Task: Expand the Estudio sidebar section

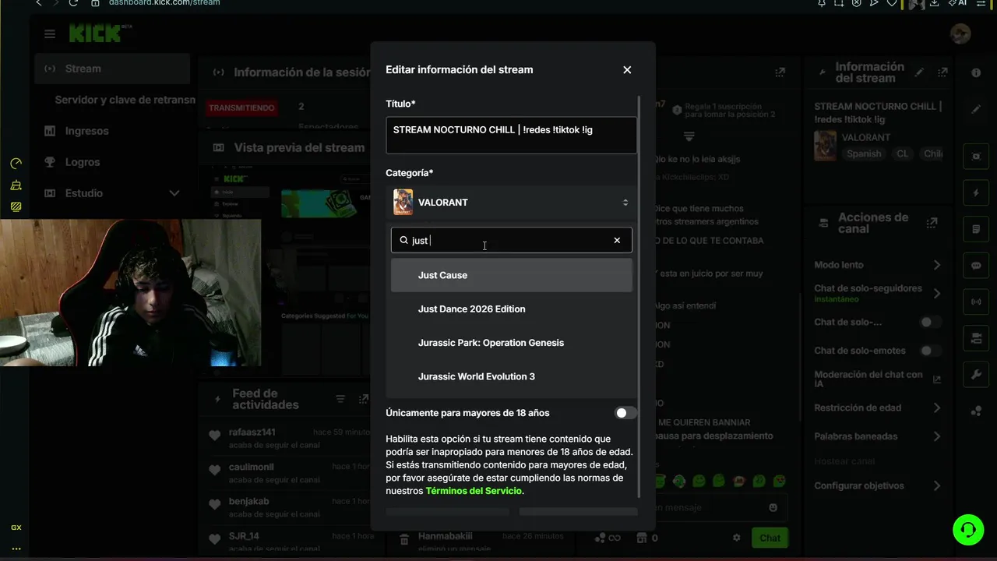Action: click(174, 193)
